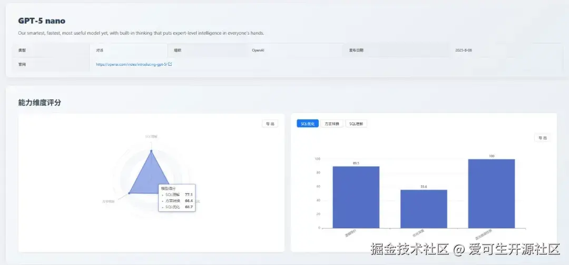Screen dimensions: 569x265
Task: Open the openai.com introducing-gpt-5 link
Action: [131, 65]
